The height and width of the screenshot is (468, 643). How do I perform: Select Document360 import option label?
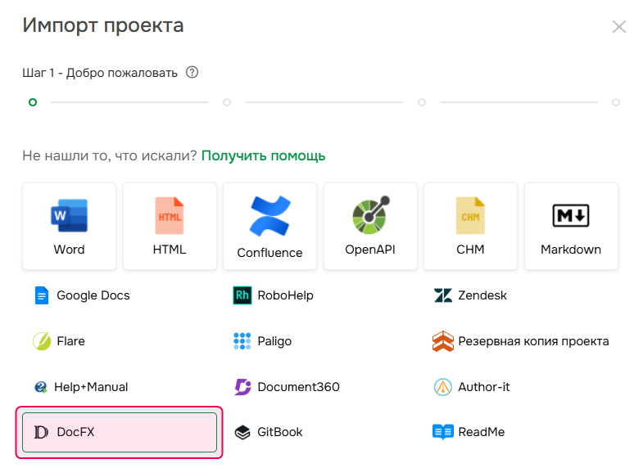[298, 387]
